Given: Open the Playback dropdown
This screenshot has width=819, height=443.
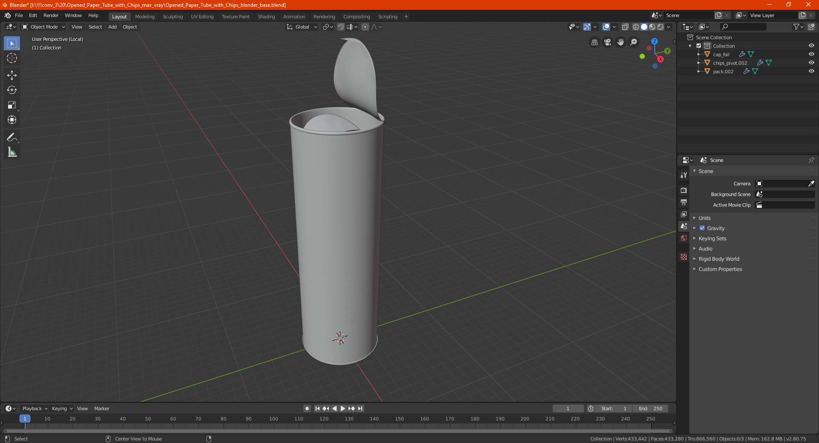Looking at the screenshot, I should pyautogui.click(x=35, y=408).
